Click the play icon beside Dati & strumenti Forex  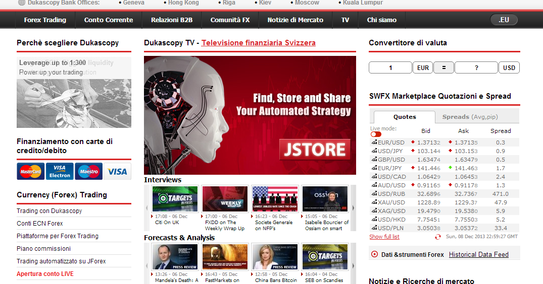(374, 254)
